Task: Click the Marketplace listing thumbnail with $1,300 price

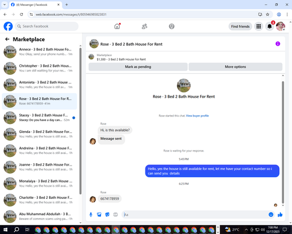Action: coord(91,57)
